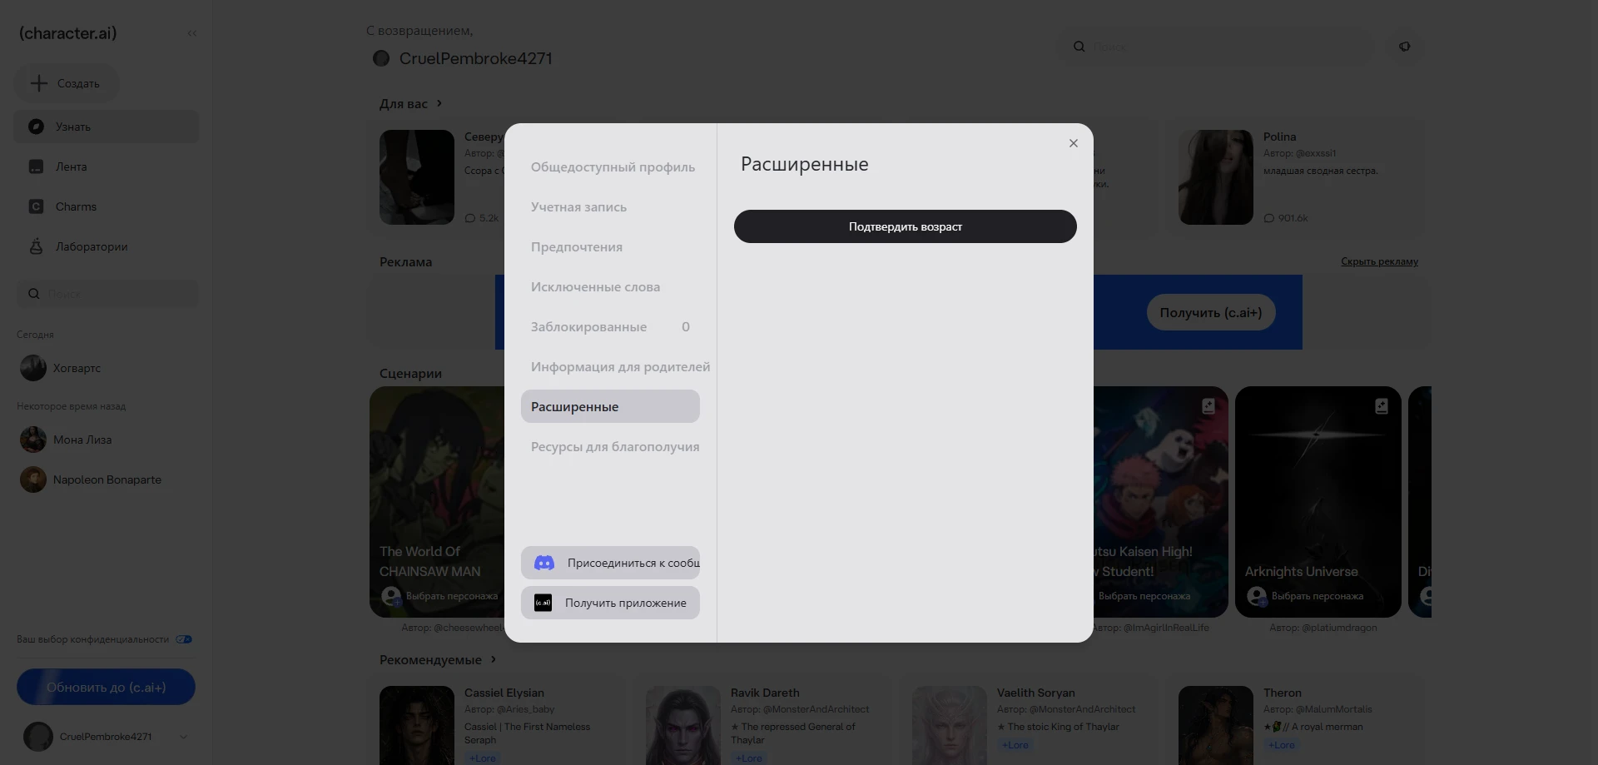Click the Получить приложение button
Screen dimensions: 1598x765
pos(610,603)
